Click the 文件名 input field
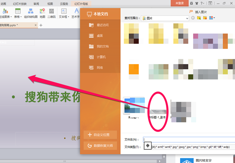Screen dimensions: 235x163 (x=189, y=139)
